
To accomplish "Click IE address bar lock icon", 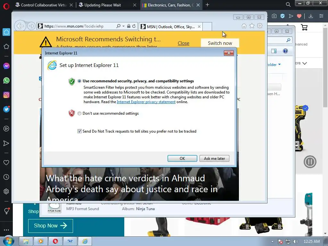I will coord(129,26).
